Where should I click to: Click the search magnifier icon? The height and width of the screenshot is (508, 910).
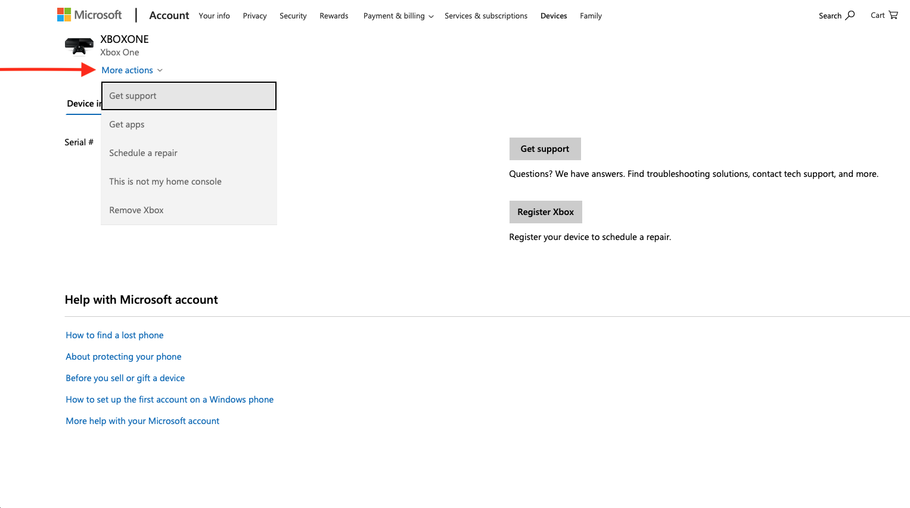point(850,15)
